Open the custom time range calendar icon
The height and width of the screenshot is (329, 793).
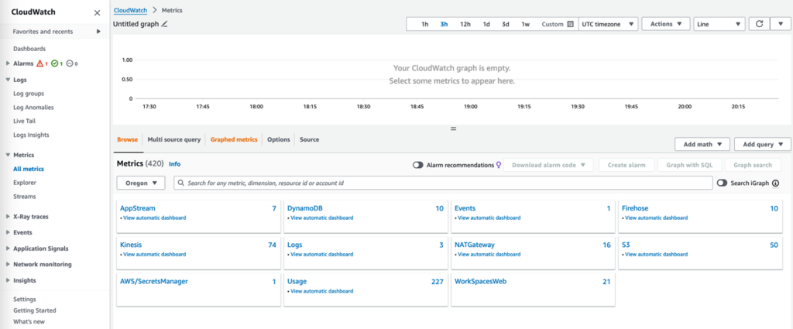click(571, 24)
